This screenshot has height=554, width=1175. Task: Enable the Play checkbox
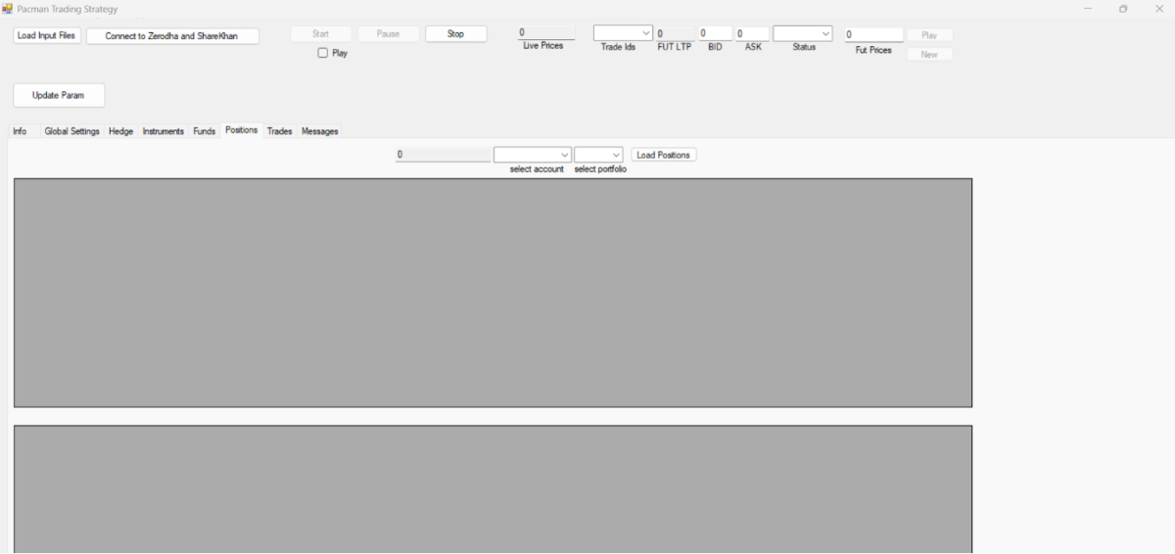point(323,53)
